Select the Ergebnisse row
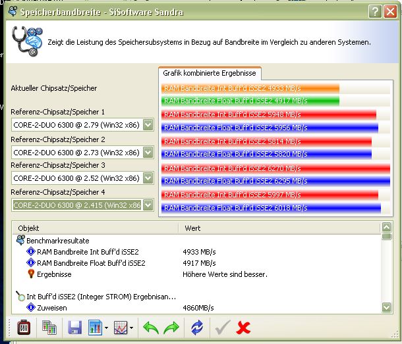This screenshot has width=402, height=344. click(54, 274)
